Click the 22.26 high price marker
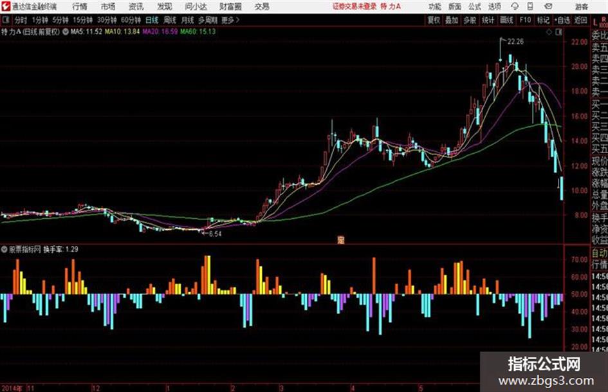 coord(515,42)
